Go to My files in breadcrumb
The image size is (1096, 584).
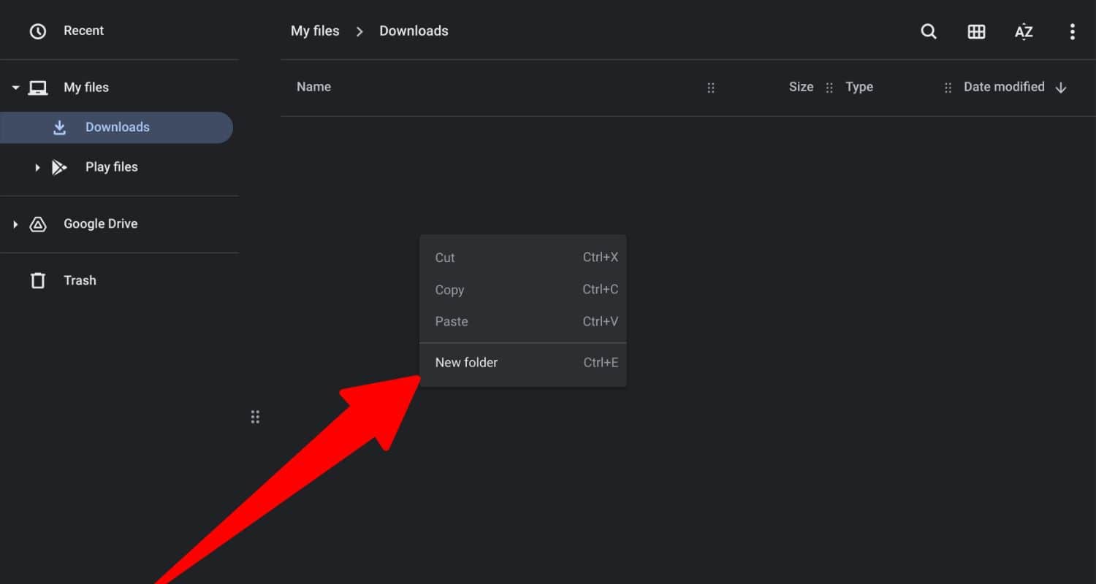coord(315,31)
